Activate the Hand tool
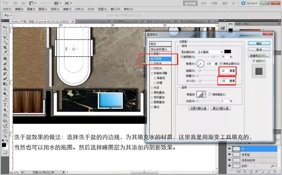282x175 pixels. click(5, 131)
